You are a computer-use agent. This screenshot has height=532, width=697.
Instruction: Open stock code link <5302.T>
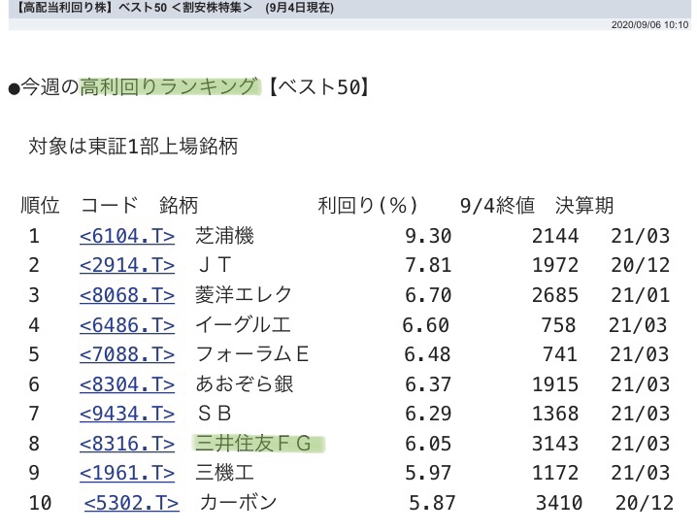click(132, 503)
